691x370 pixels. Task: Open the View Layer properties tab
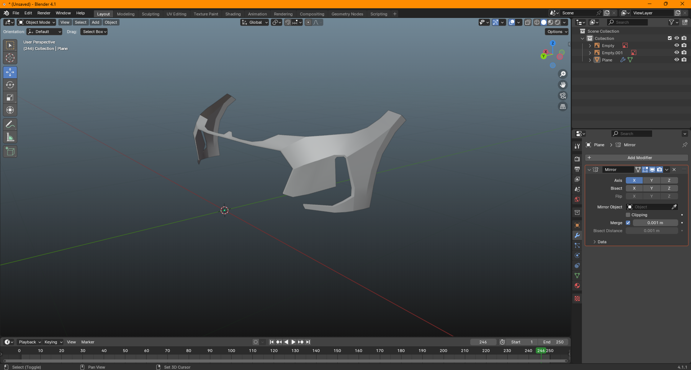577,179
